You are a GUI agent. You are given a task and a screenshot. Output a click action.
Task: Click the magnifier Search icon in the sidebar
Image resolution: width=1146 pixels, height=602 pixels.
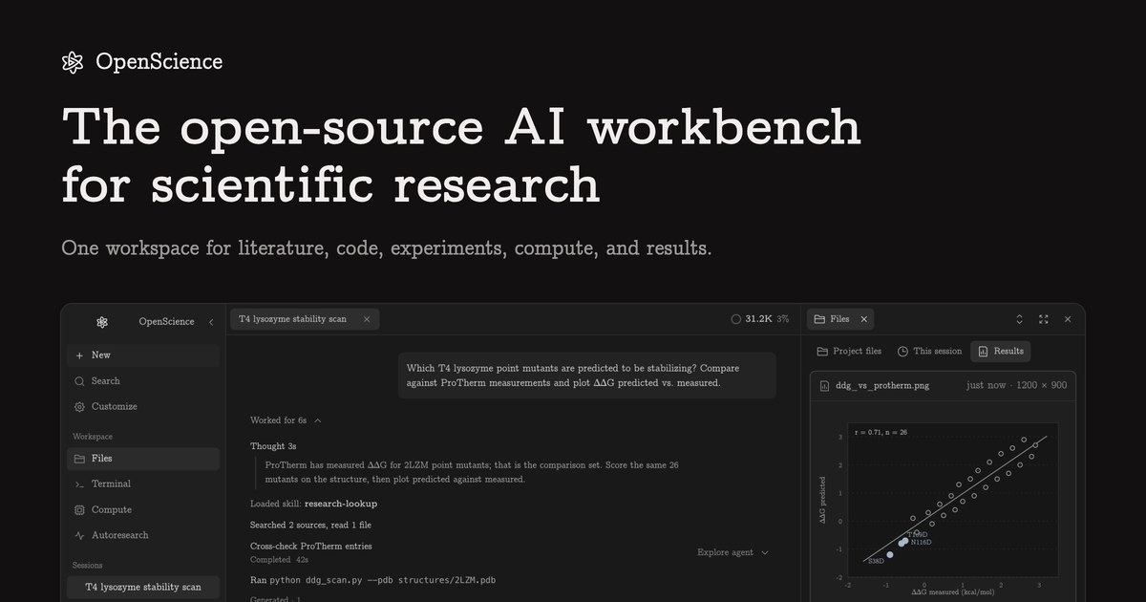[x=80, y=381]
